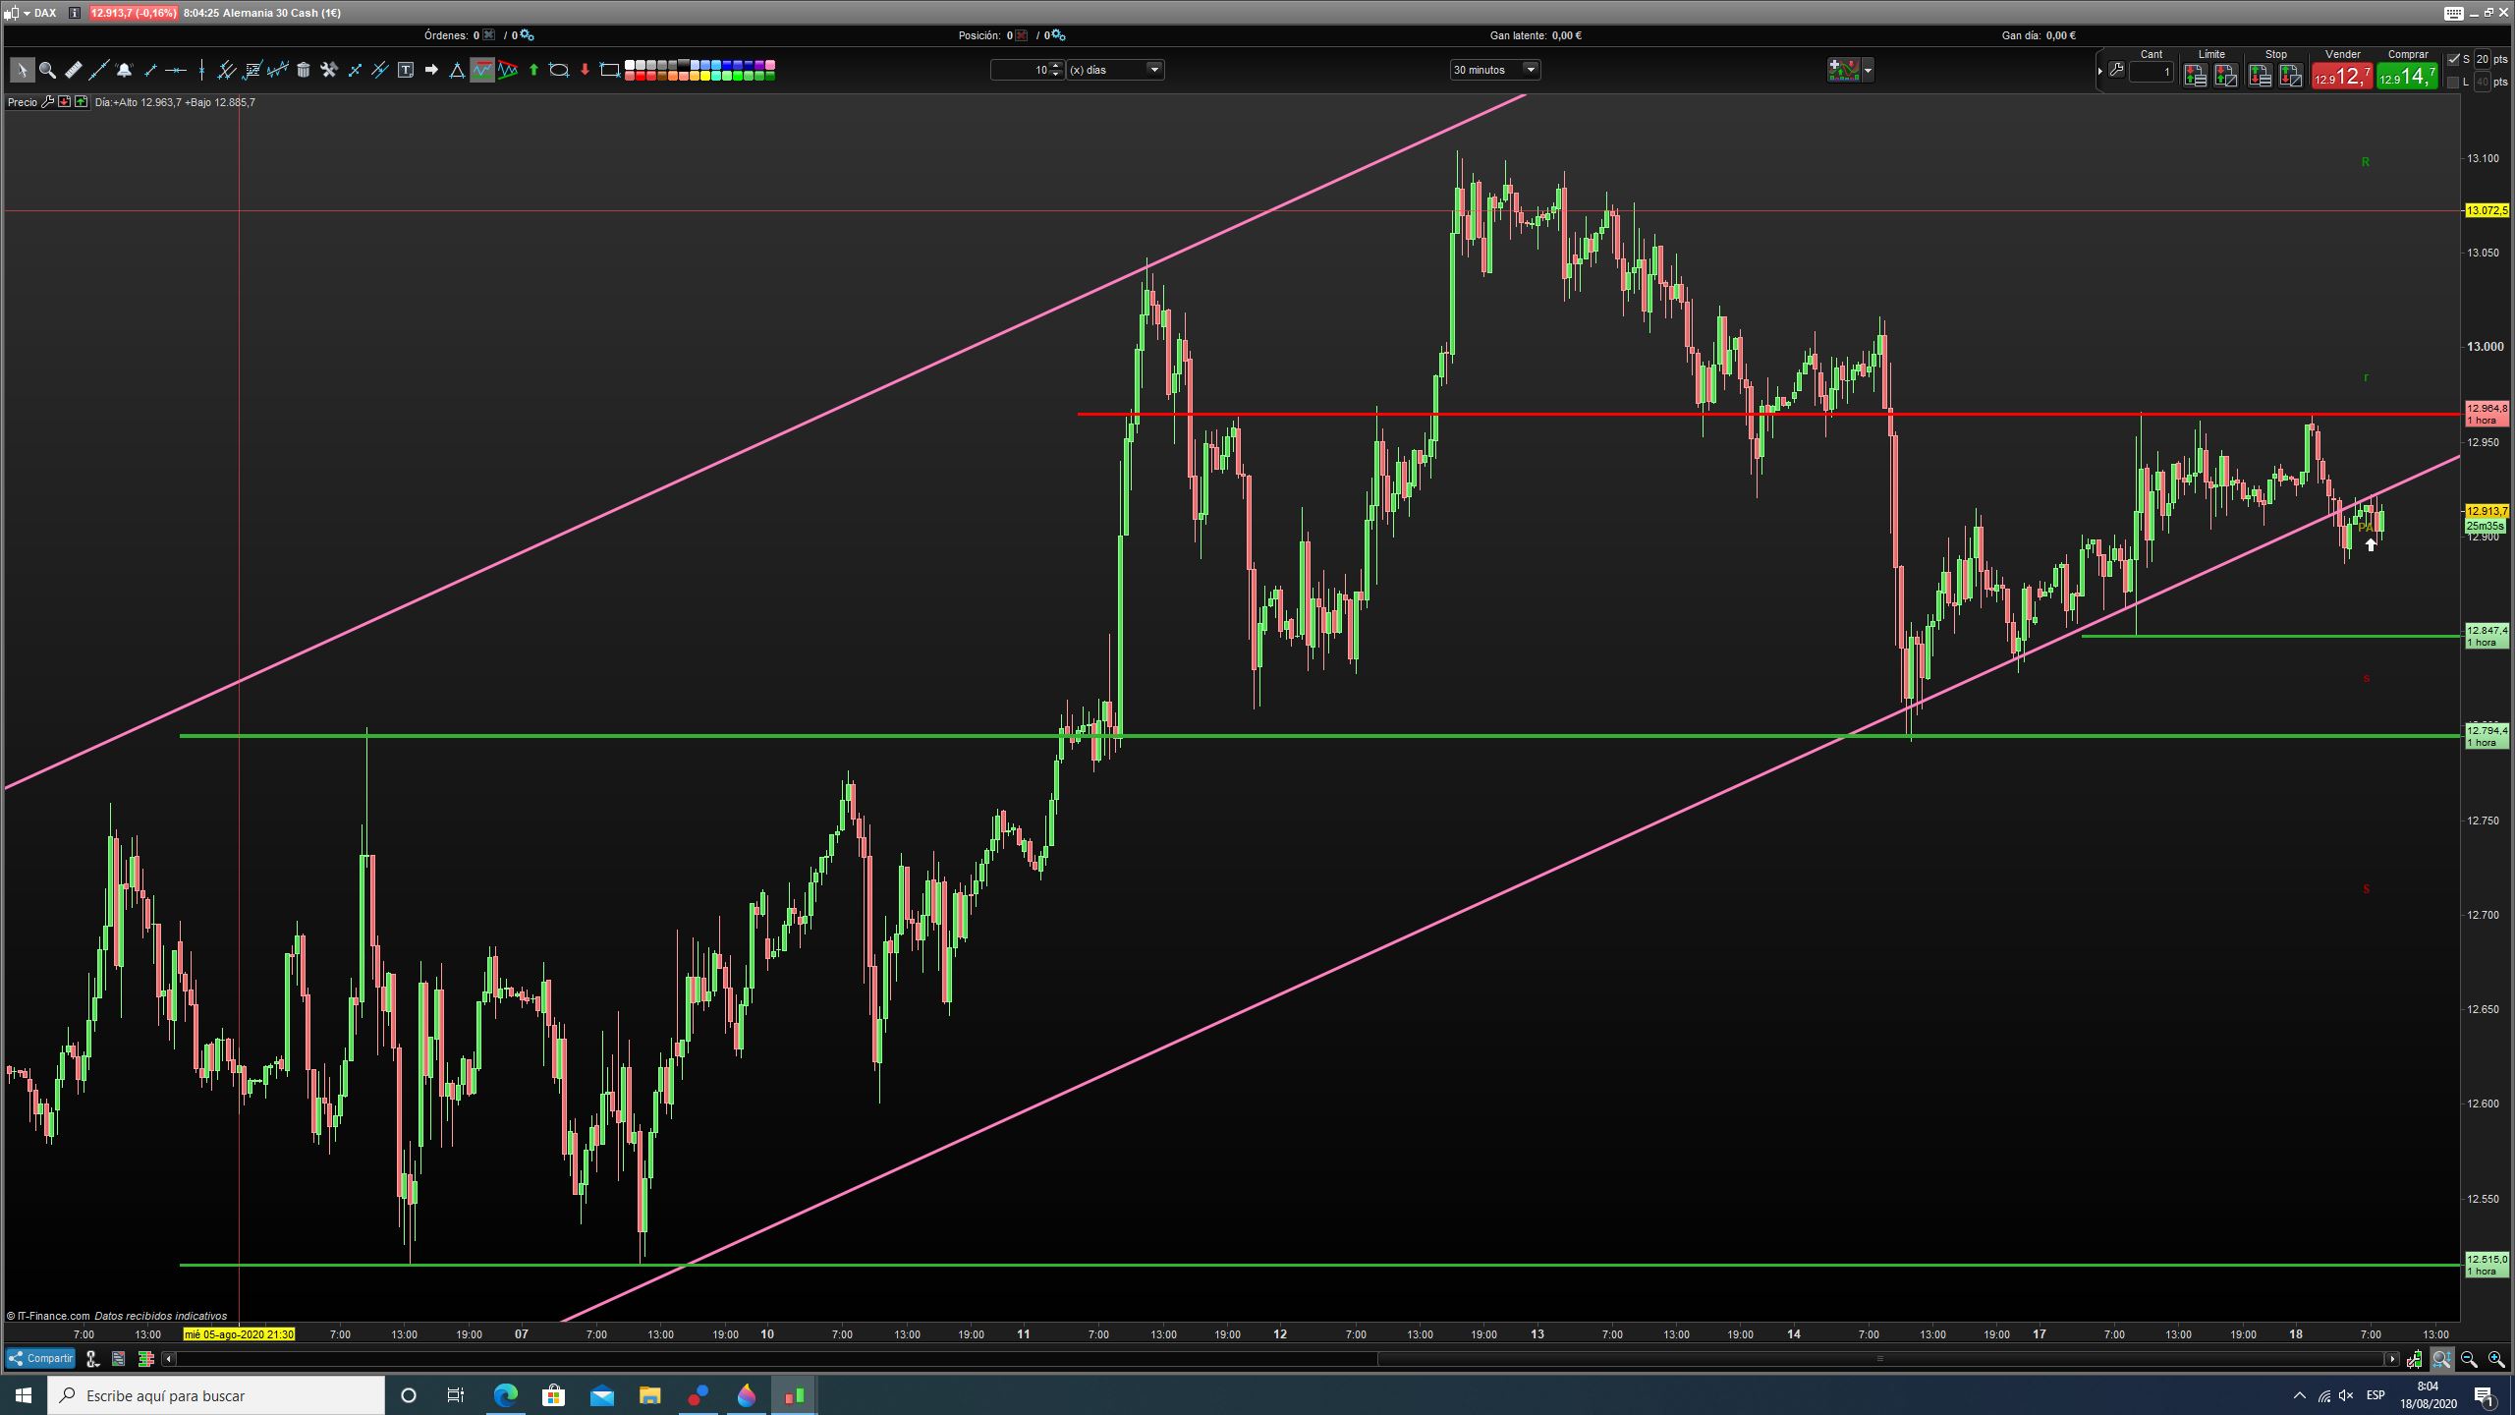Click the trash delete objects icon
This screenshot has width=2515, height=1415.
304,70
